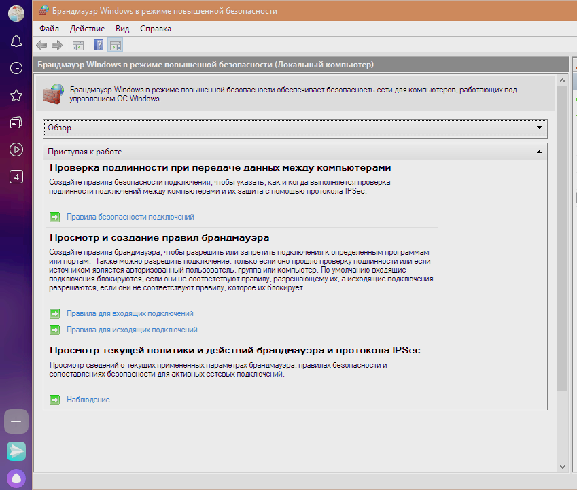The width and height of the screenshot is (577, 490).
Task: Open favorites star icon in the sidebar
Action: tap(16, 96)
